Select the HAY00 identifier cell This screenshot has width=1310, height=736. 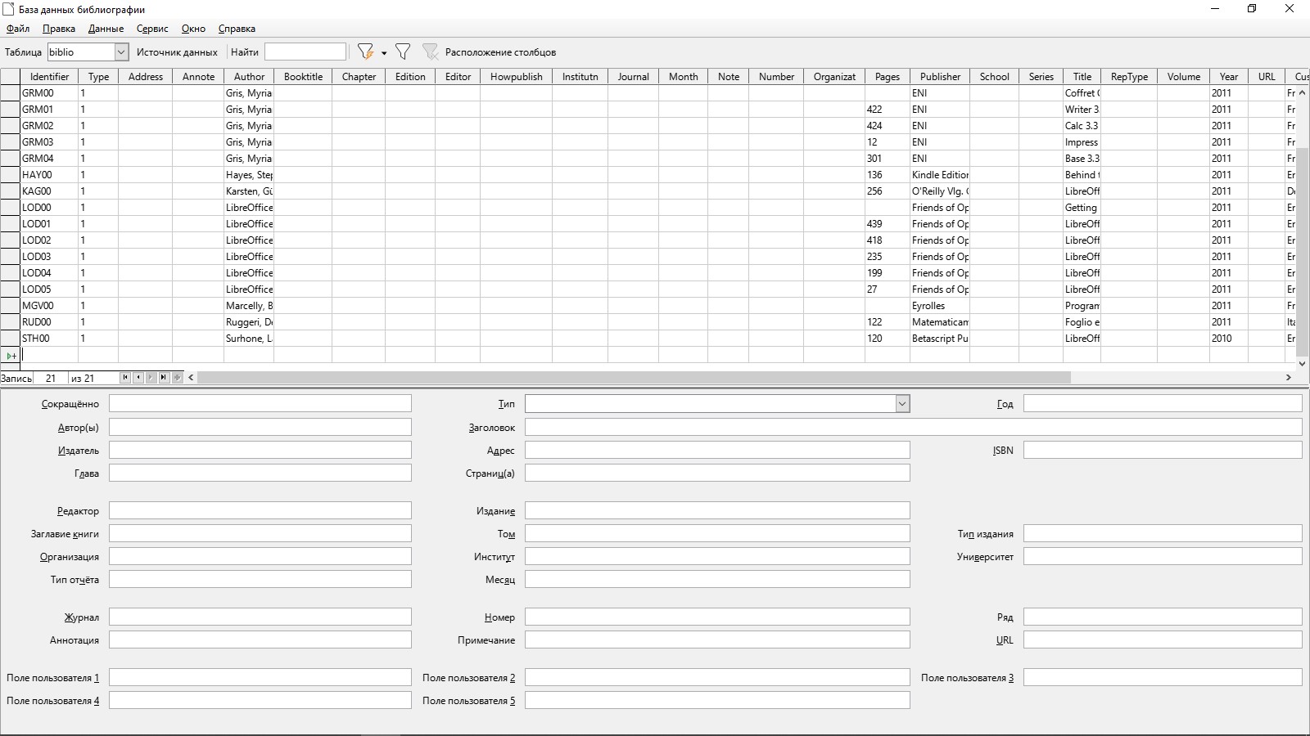[49, 175]
